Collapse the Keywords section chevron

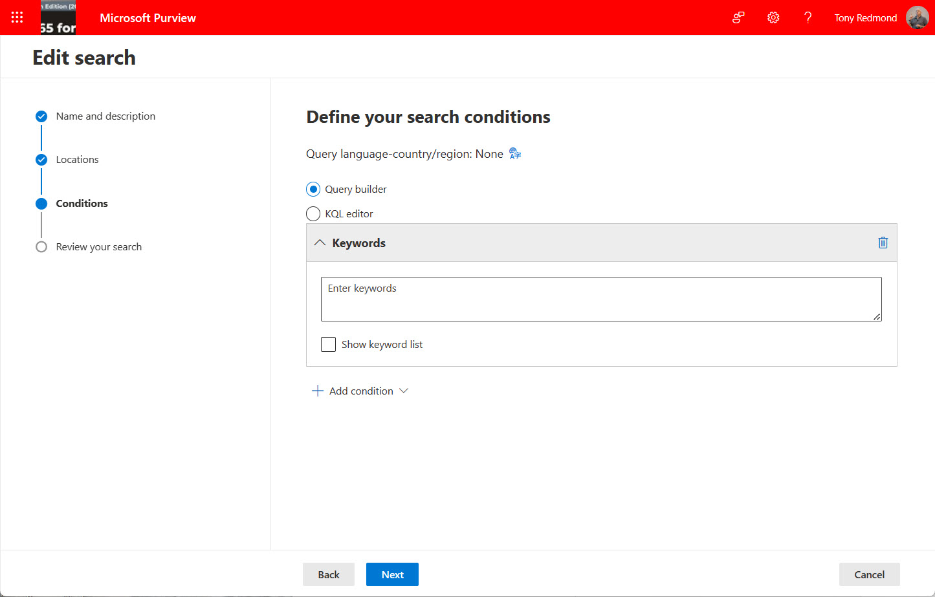pos(319,242)
